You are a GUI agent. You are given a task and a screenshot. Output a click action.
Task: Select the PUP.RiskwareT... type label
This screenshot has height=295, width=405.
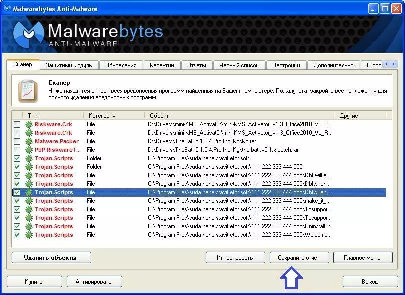58,150
